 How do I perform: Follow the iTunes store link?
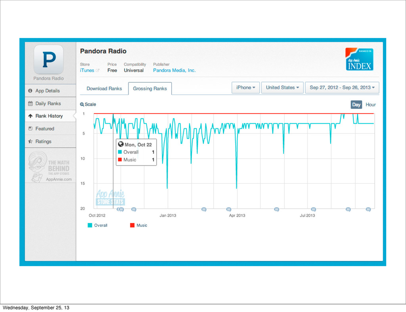point(87,70)
